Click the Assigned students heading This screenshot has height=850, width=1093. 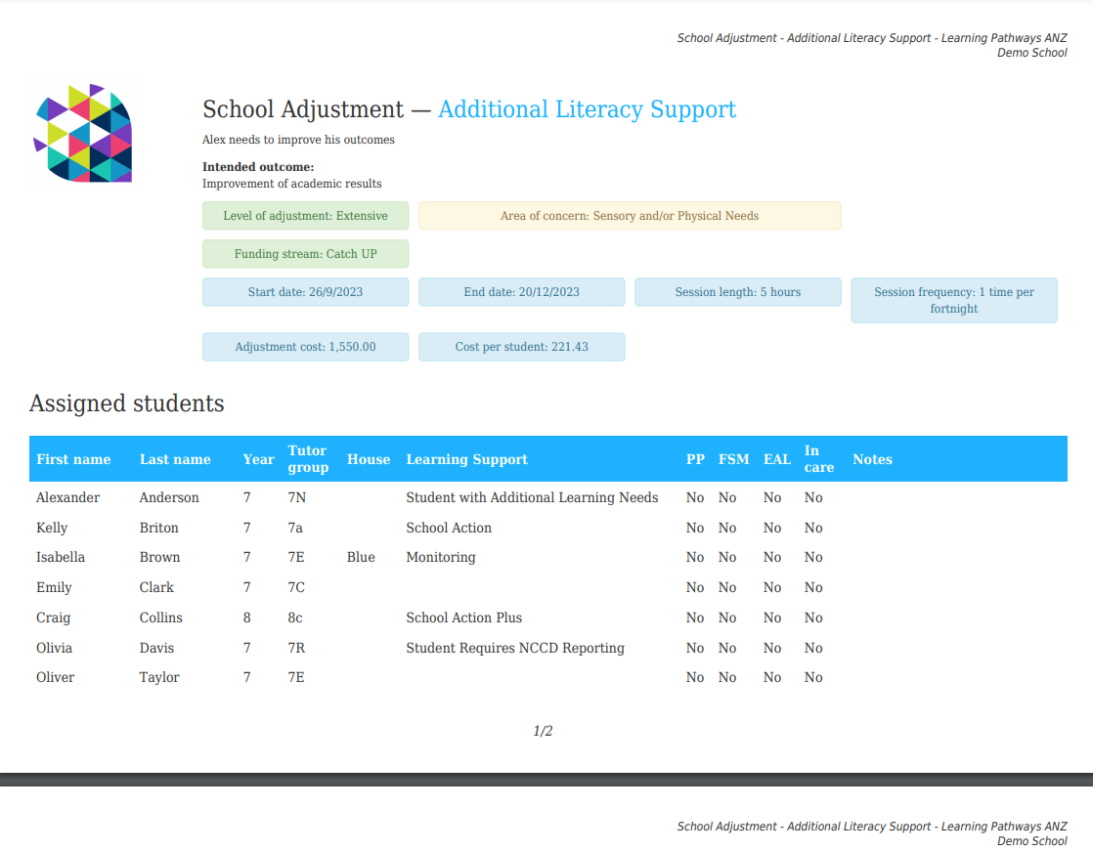127,404
